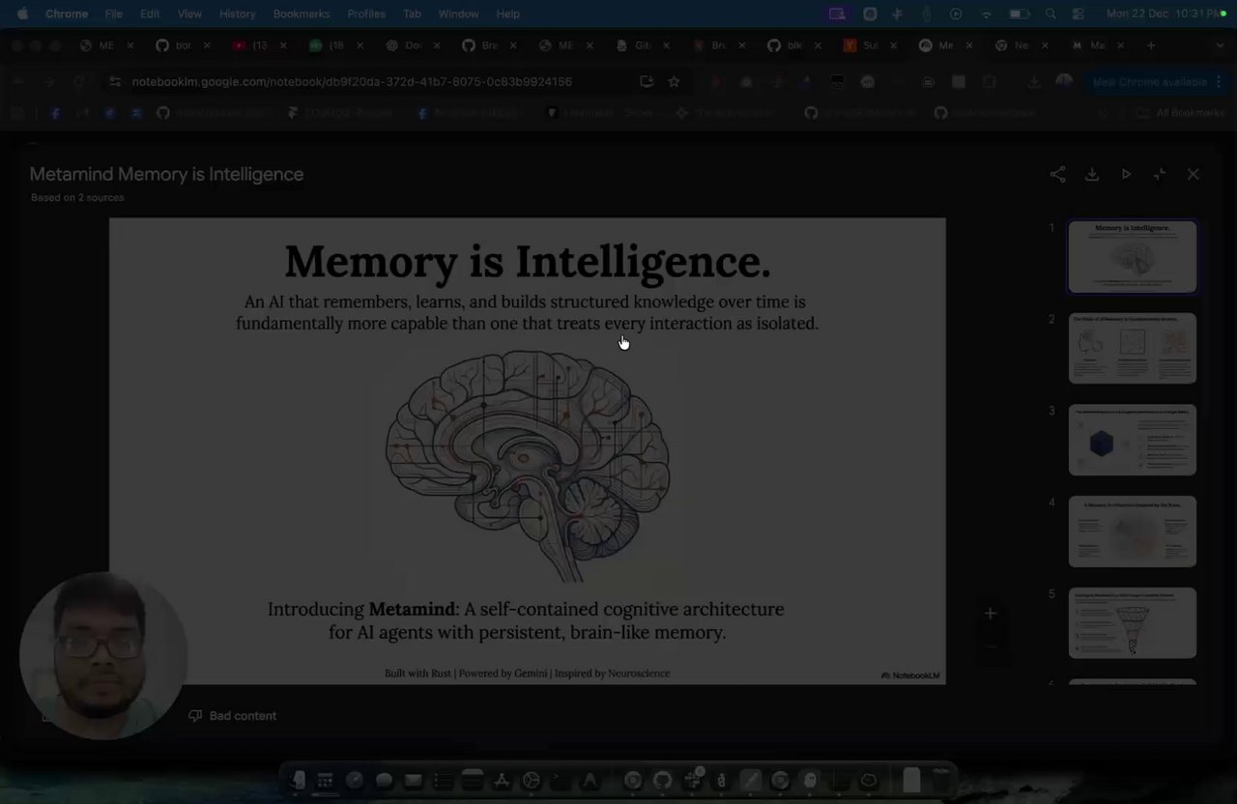Screen dimensions: 1237x804
Task: Select slide 5 thumbnail
Action: pyautogui.click(x=1133, y=623)
